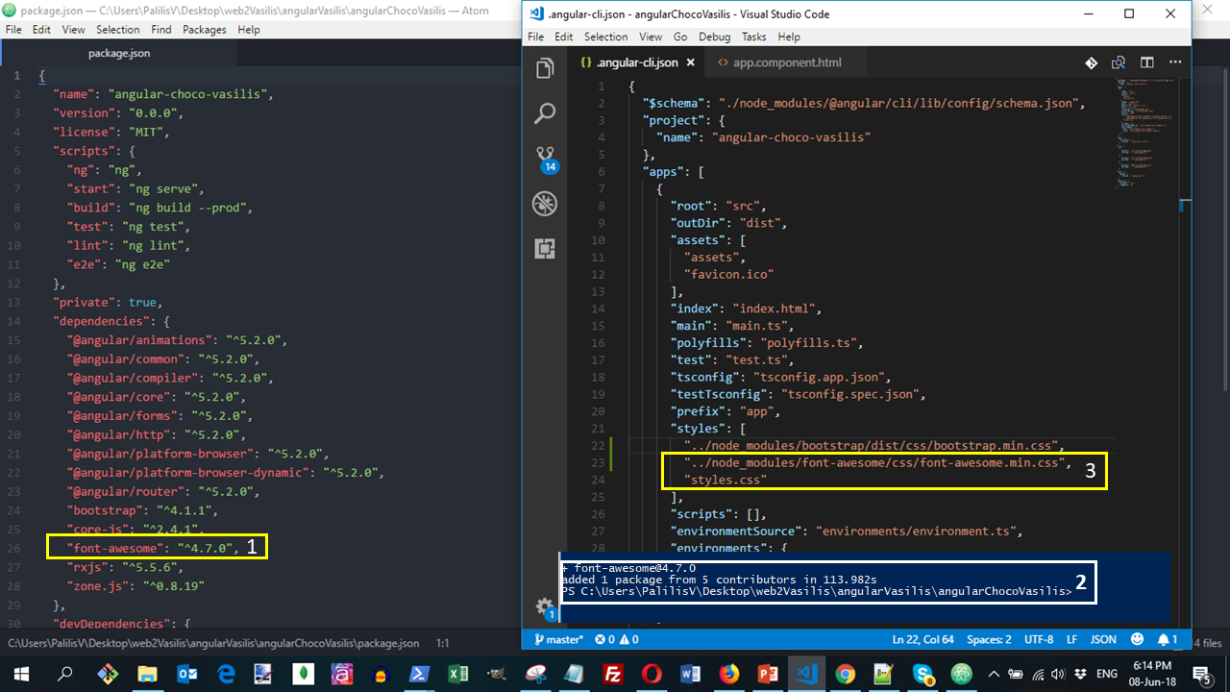Launch FileZilla from the taskbar

614,674
